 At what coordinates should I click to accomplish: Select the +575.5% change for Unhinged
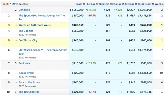(x=91, y=10)
